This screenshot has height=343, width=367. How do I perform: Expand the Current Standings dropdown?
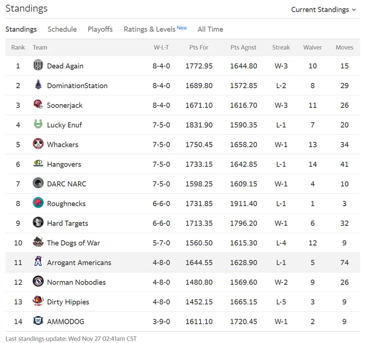(x=323, y=10)
